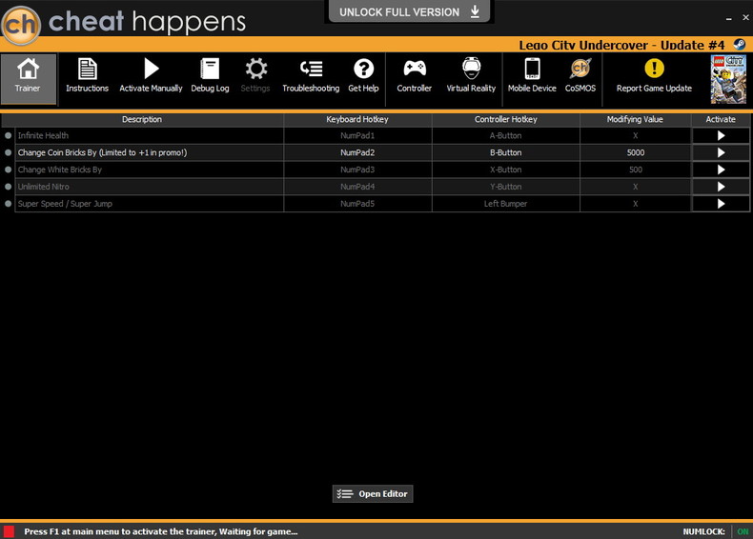Minimize the trainer window
This screenshot has height=539, width=753.
pyautogui.click(x=729, y=18)
